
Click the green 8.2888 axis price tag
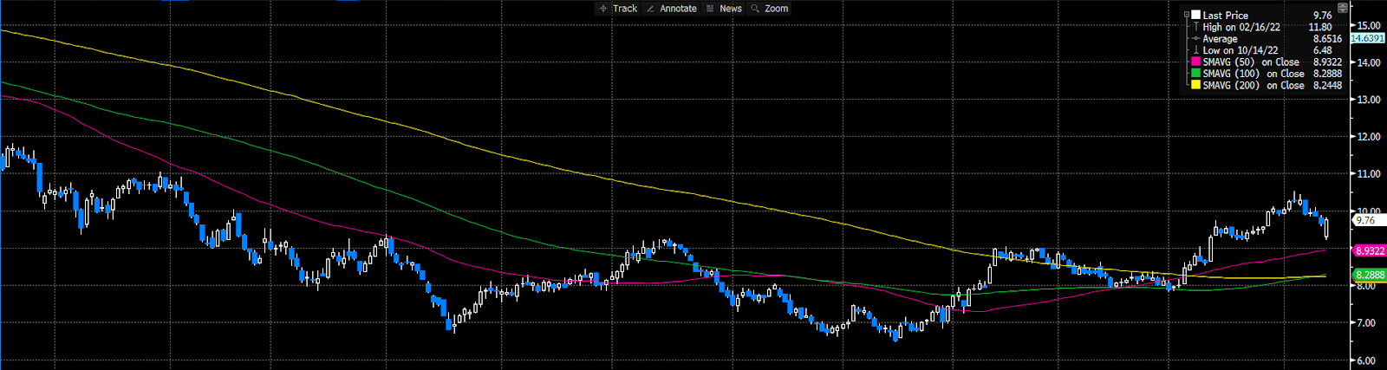pos(1369,274)
